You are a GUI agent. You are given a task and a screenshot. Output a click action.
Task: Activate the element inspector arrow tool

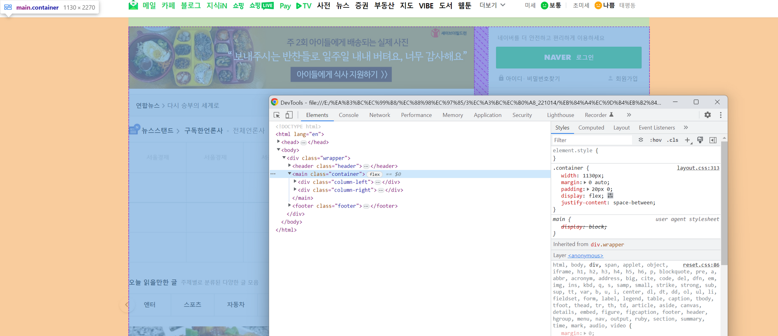click(x=277, y=115)
